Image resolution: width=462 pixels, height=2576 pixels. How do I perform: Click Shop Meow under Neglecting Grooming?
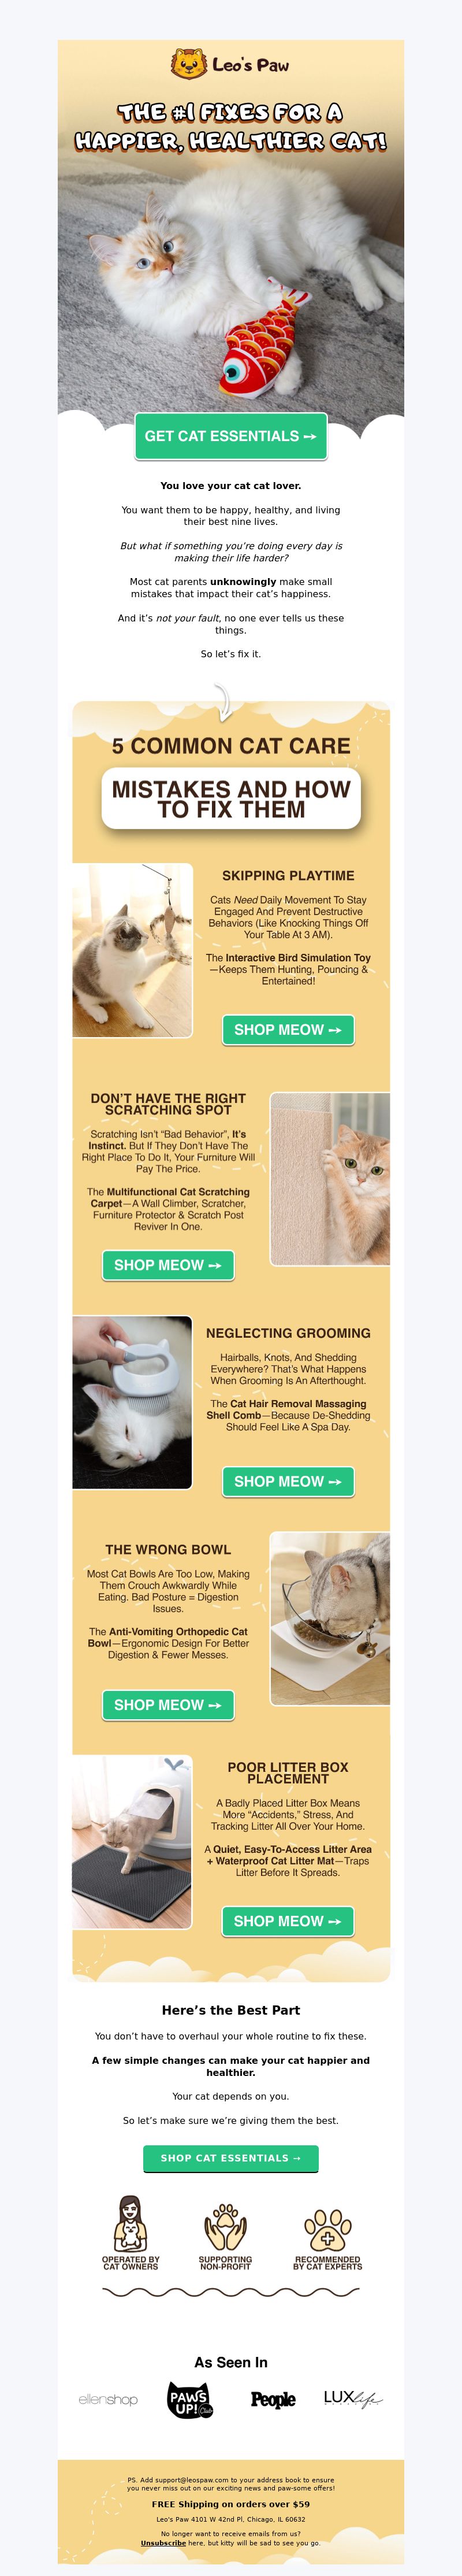point(288,1481)
